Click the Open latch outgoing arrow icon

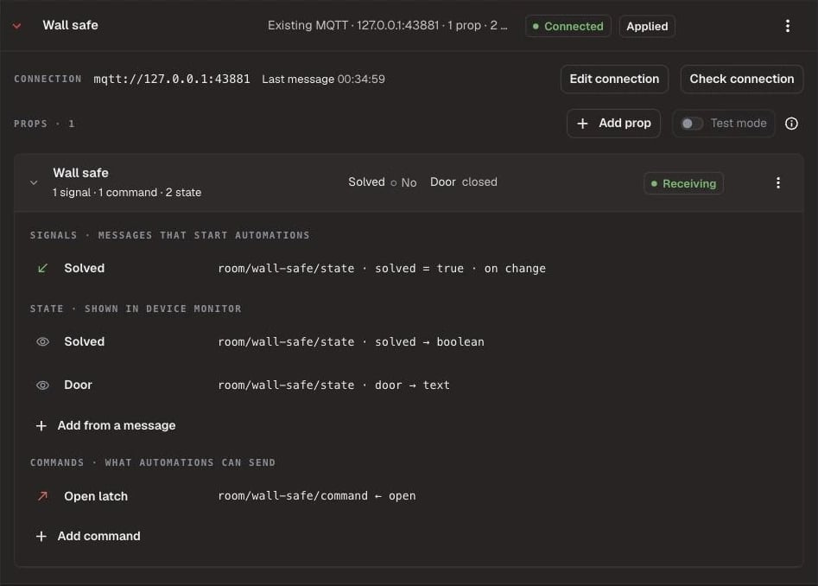click(43, 496)
